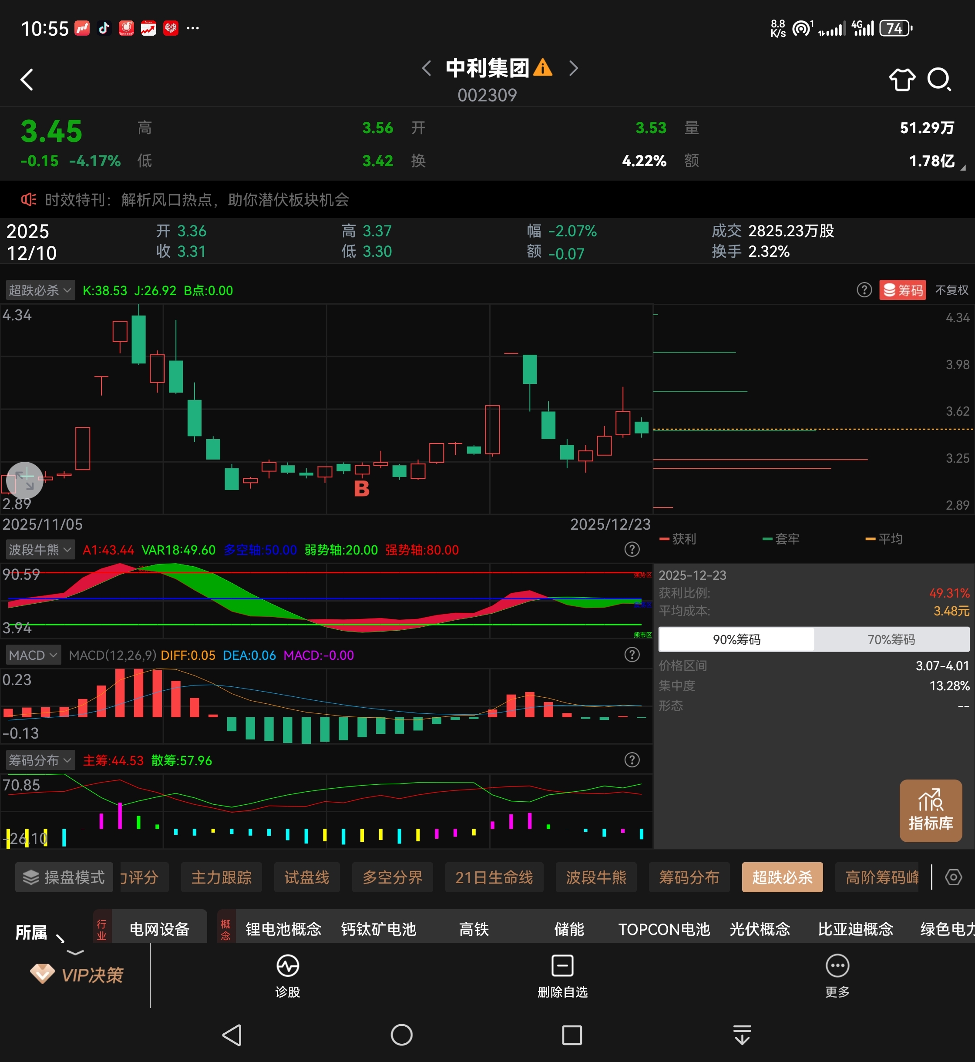Tap the 操盘模式 trading mode button
Viewport: 975px width, 1062px height.
(64, 877)
